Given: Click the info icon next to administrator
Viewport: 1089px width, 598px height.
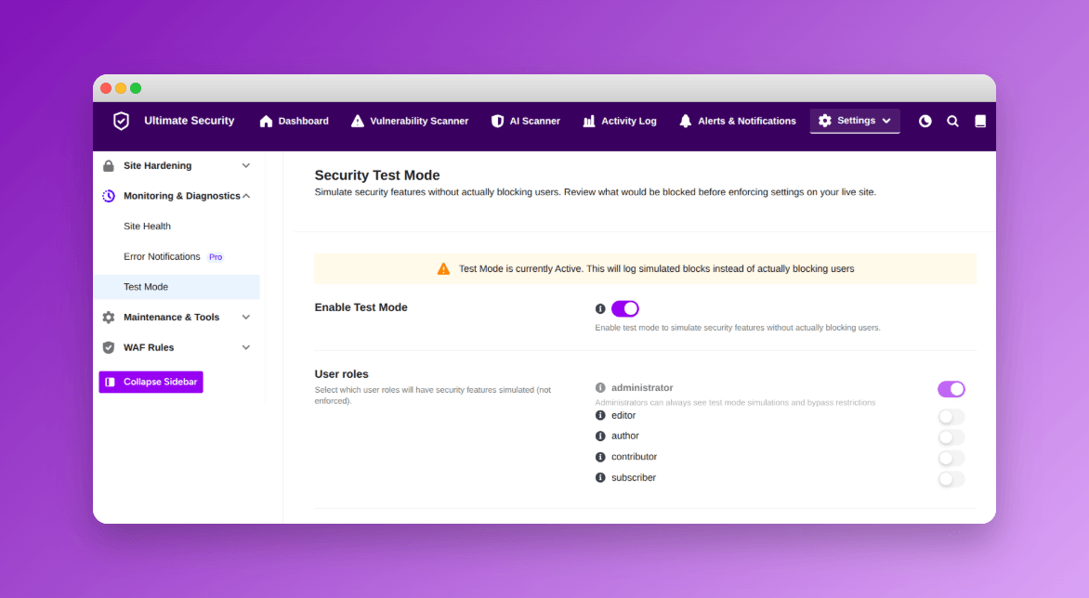Looking at the screenshot, I should point(600,388).
